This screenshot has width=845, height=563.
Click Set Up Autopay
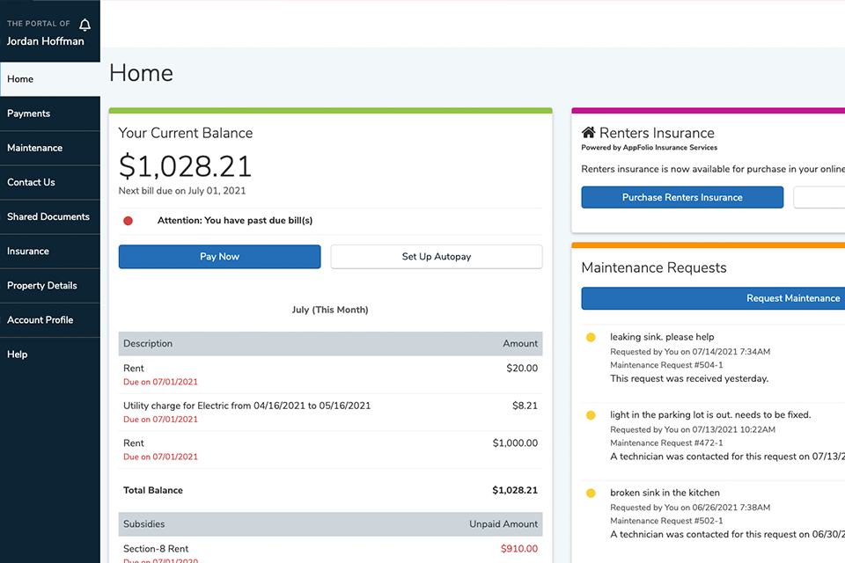tap(437, 257)
